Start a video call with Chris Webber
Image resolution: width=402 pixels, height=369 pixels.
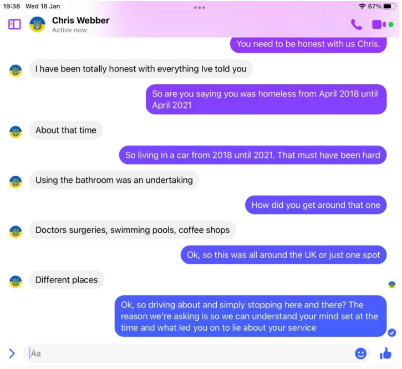pyautogui.click(x=379, y=24)
